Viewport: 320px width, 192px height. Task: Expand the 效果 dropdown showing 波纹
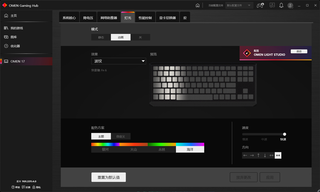118,61
